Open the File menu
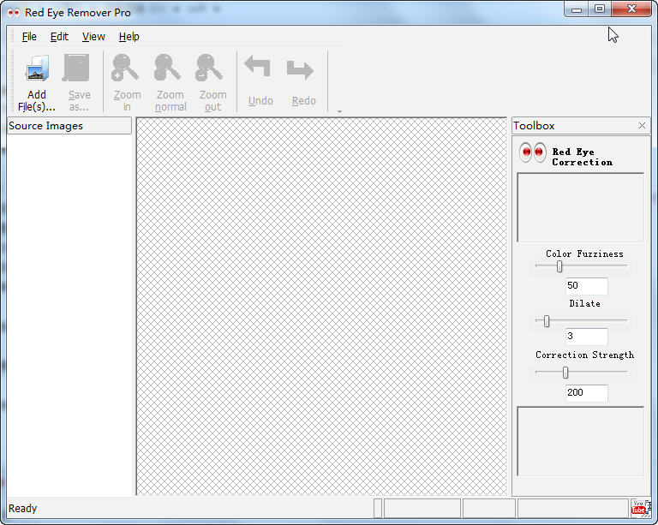The image size is (658, 525). [29, 37]
